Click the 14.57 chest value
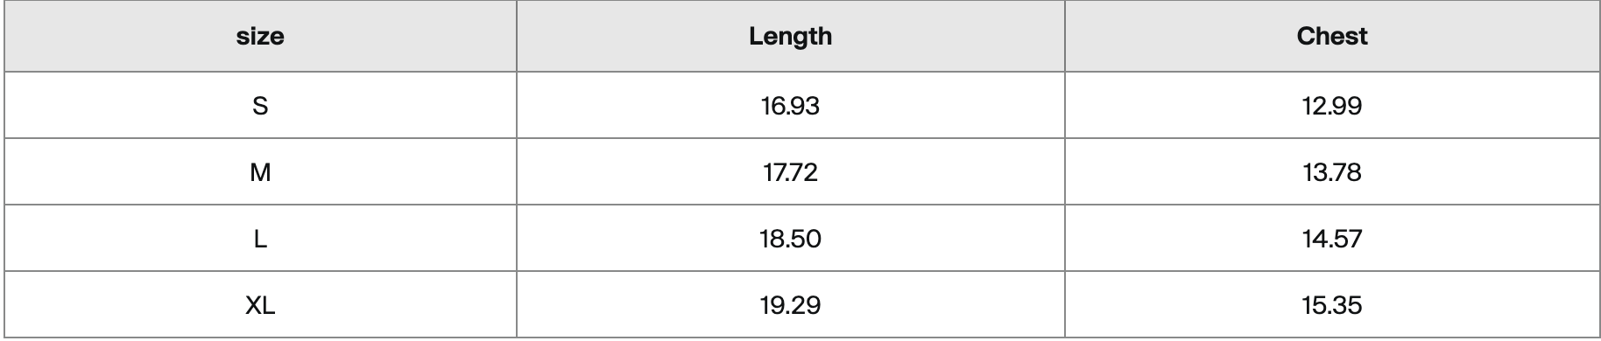Image resolution: width=1601 pixels, height=341 pixels. pyautogui.click(x=1332, y=239)
